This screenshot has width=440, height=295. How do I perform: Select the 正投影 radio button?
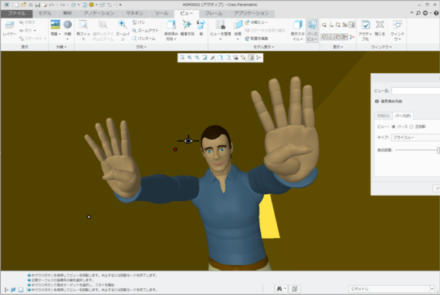coord(411,127)
